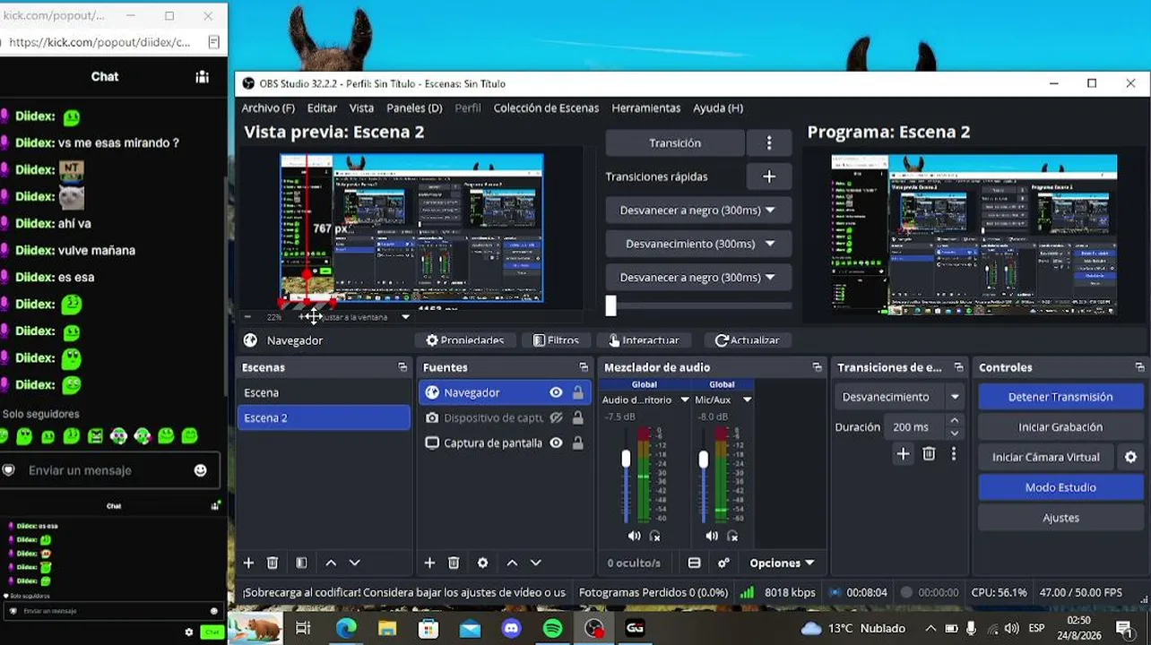Float the Fuentes dock panel
This screenshot has height=645, width=1151.
[584, 367]
